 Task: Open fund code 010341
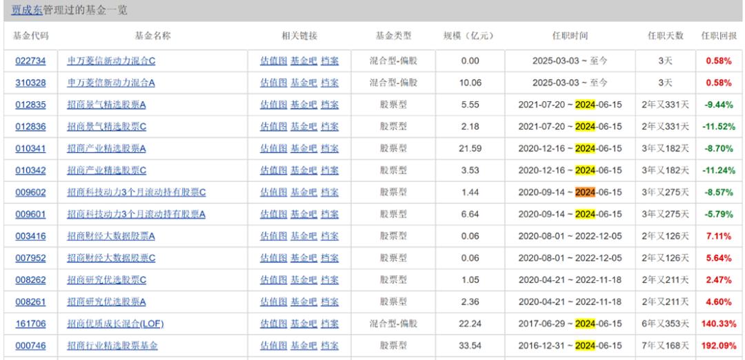30,149
